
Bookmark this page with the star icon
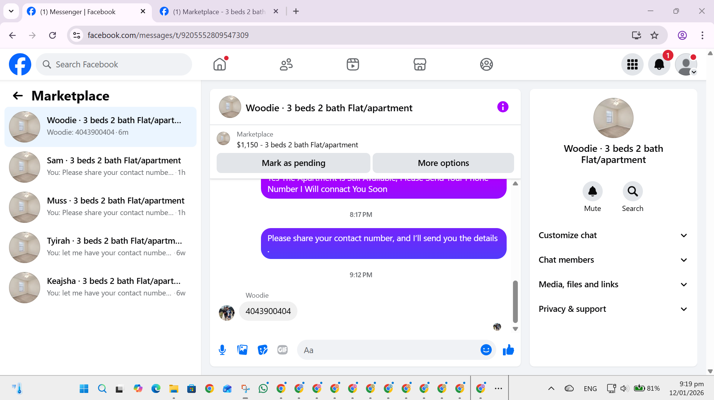pyautogui.click(x=654, y=35)
